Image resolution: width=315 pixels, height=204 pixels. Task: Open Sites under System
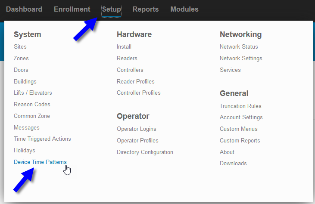tap(20, 46)
